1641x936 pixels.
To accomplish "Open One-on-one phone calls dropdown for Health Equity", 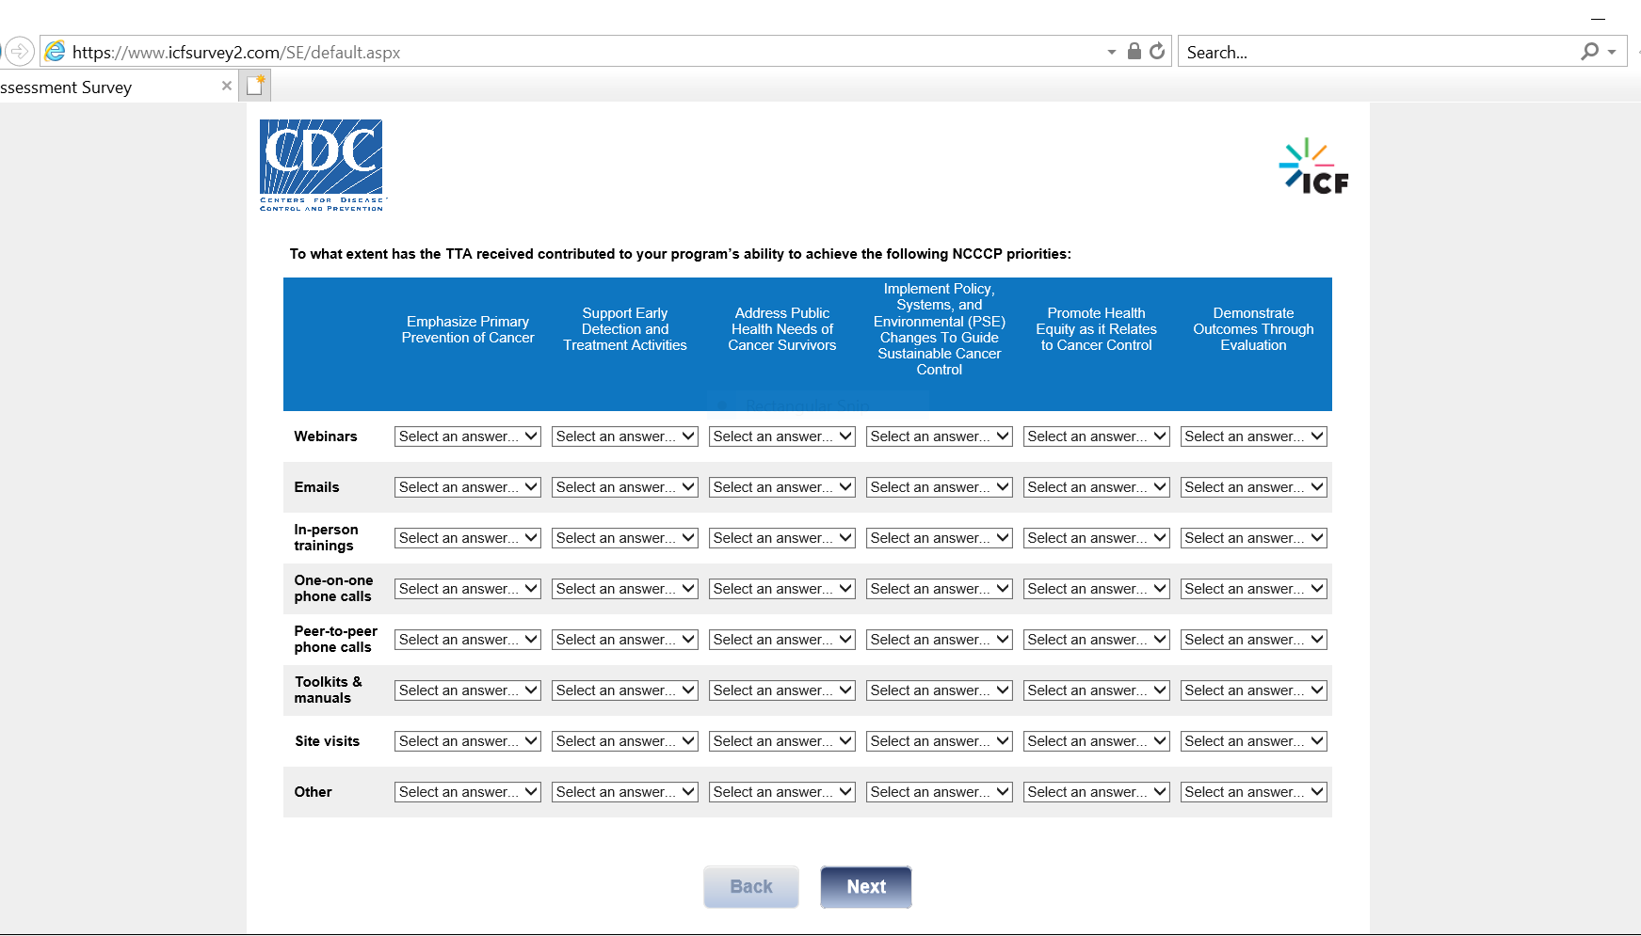I will (x=1097, y=589).
